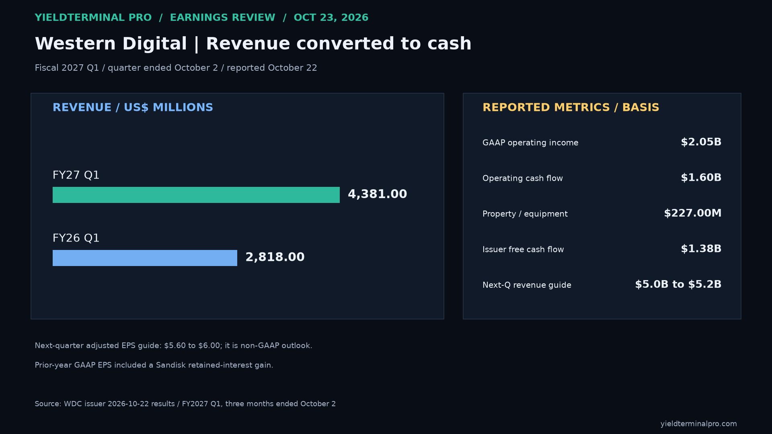Click the next-quarter adjusted EPS guide note
Viewport: 772px width, 434px height.
tap(173, 346)
